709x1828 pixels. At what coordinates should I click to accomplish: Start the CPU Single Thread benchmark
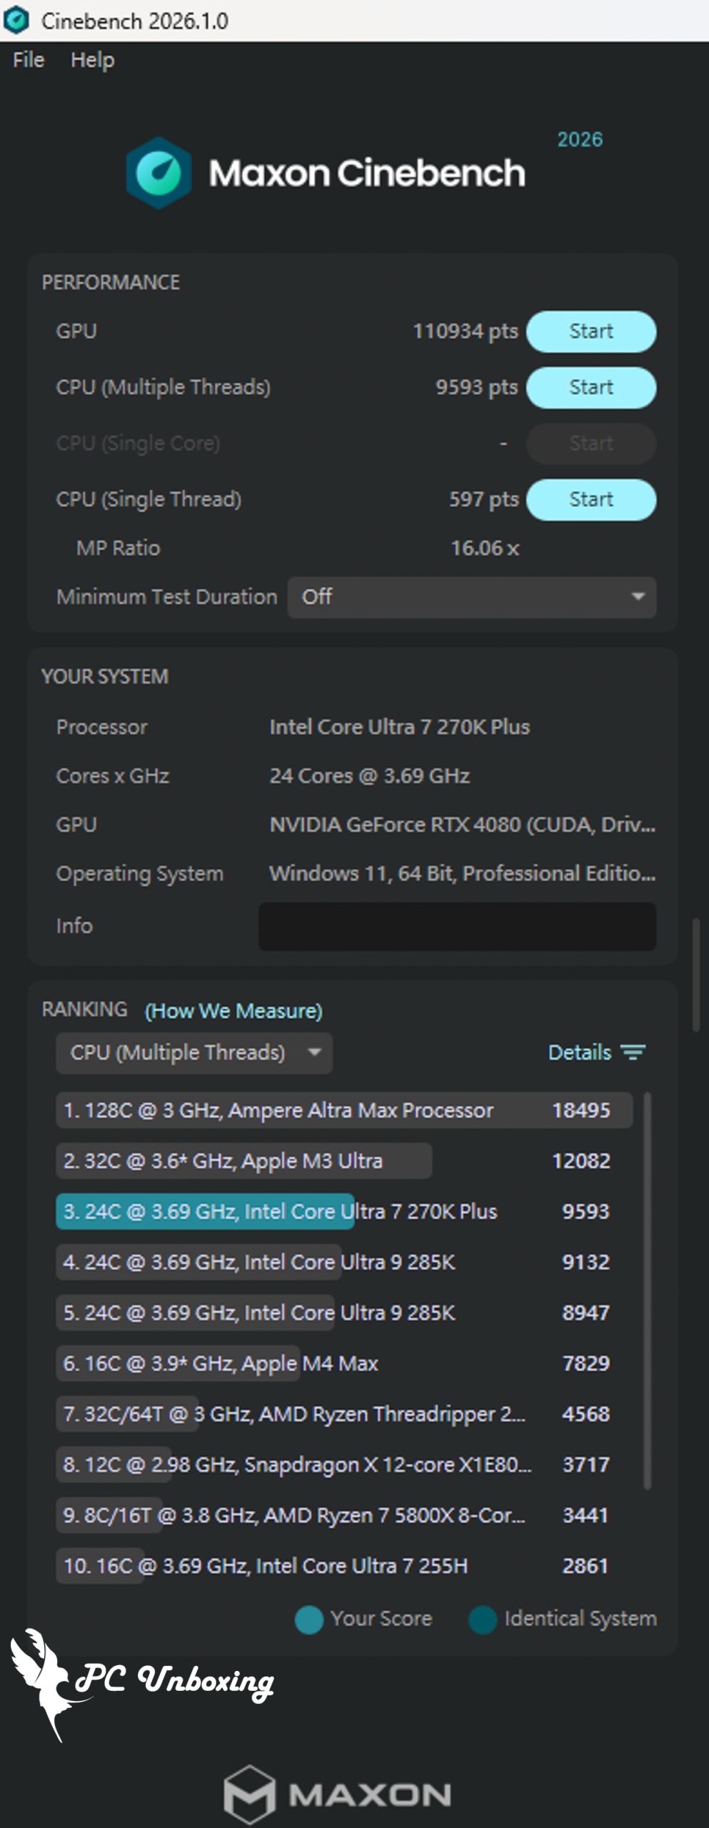tap(590, 499)
